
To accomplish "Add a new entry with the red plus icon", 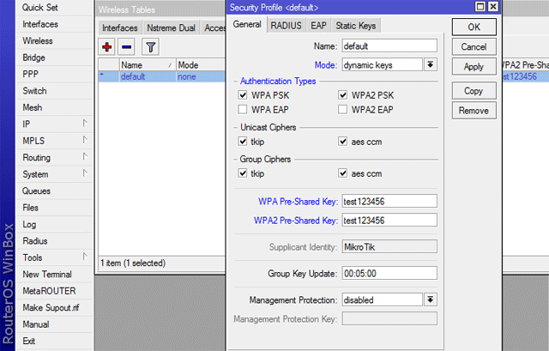I will 107,47.
